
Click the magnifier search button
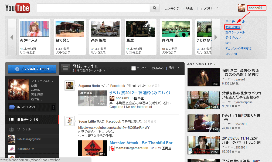155,8
